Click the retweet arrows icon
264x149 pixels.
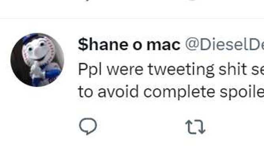(x=195, y=127)
